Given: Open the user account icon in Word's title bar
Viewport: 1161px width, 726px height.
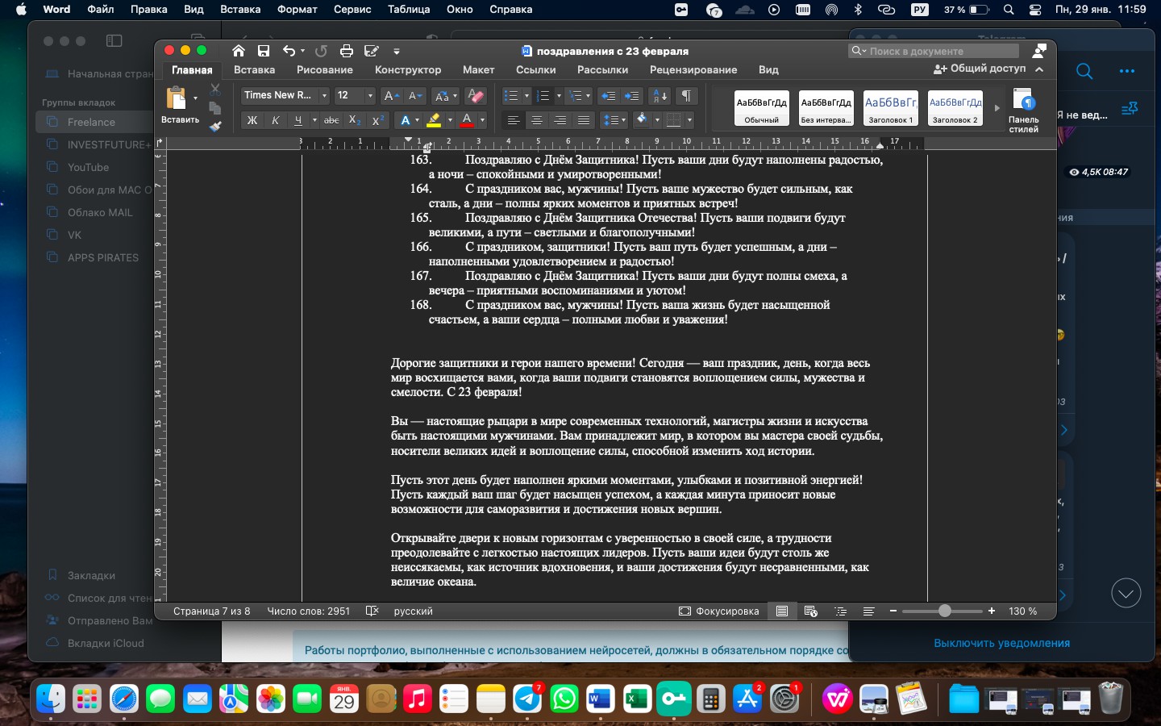Looking at the screenshot, I should point(1039,51).
